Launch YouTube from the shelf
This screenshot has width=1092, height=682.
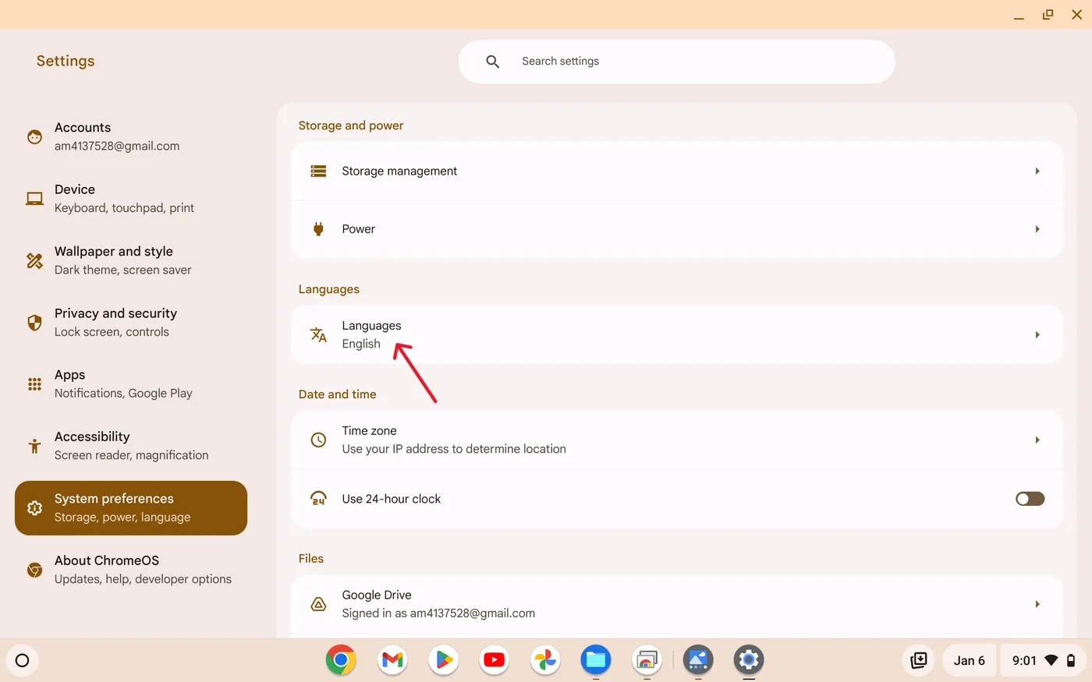click(494, 660)
